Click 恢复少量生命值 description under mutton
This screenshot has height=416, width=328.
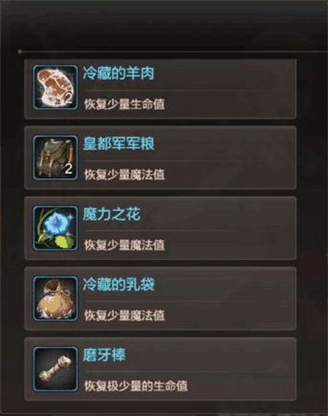click(125, 104)
